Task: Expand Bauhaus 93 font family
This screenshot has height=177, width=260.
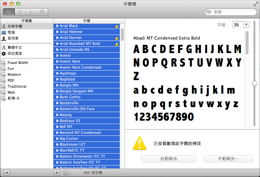Action: (x=57, y=121)
